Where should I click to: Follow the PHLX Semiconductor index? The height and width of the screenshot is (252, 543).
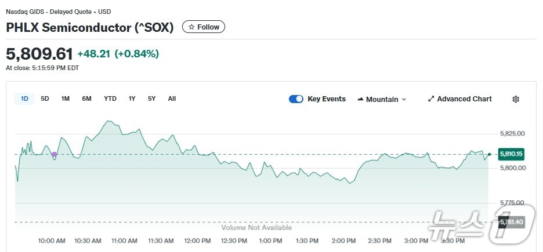click(x=204, y=27)
